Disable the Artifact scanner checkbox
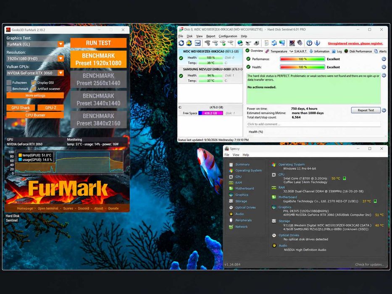This screenshot has height=294, width=392. (x=34, y=89)
